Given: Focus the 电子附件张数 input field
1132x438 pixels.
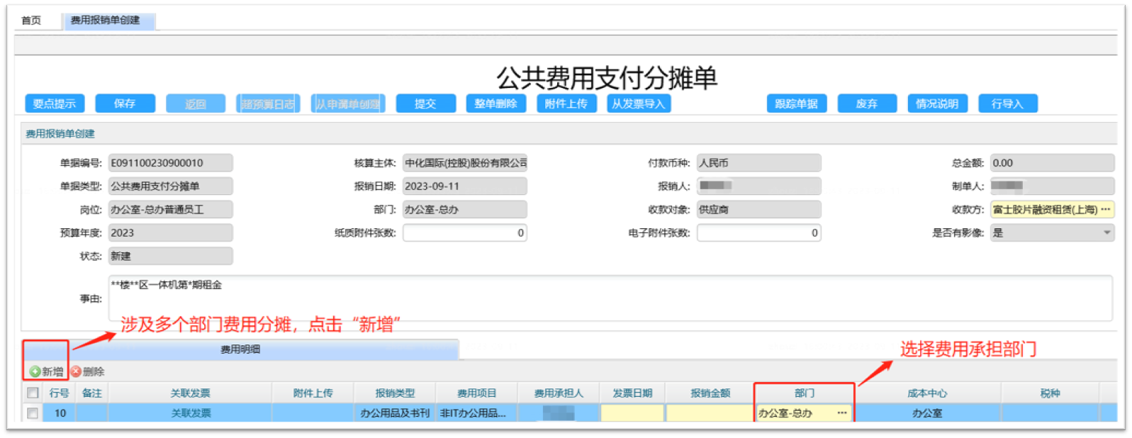Looking at the screenshot, I should [759, 233].
